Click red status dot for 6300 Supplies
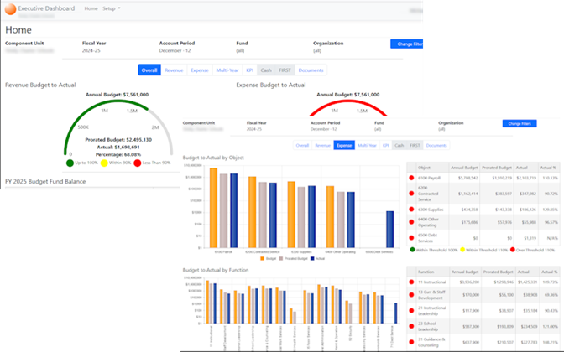The image size is (564, 352). click(411, 210)
